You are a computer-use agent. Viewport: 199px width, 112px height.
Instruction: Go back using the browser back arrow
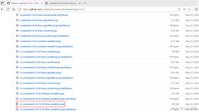2,9
